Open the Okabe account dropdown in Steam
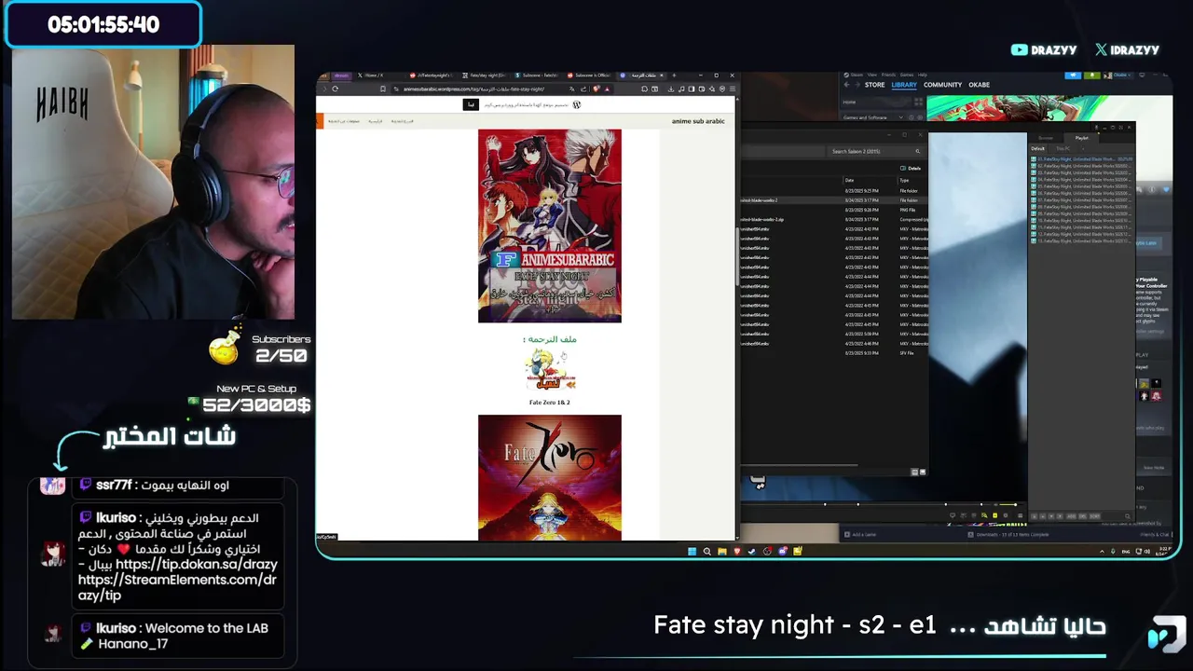Viewport: 1193px width, 671px height. pos(1122,75)
